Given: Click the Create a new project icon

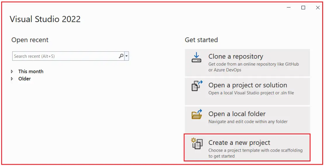Looking at the screenshot, I should tap(197, 143).
